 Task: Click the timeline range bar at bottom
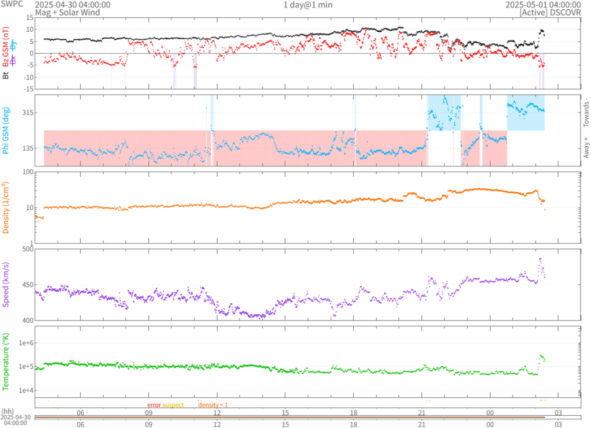coord(307,418)
